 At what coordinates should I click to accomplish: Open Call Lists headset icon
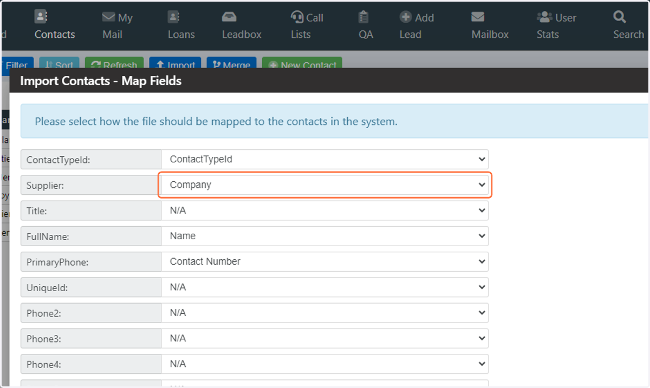tap(297, 17)
